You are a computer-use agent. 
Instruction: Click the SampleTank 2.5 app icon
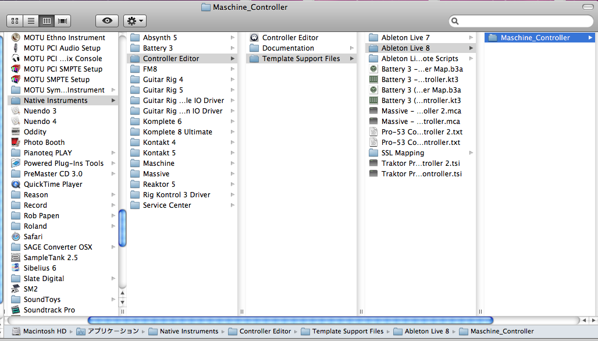pyautogui.click(x=16, y=257)
